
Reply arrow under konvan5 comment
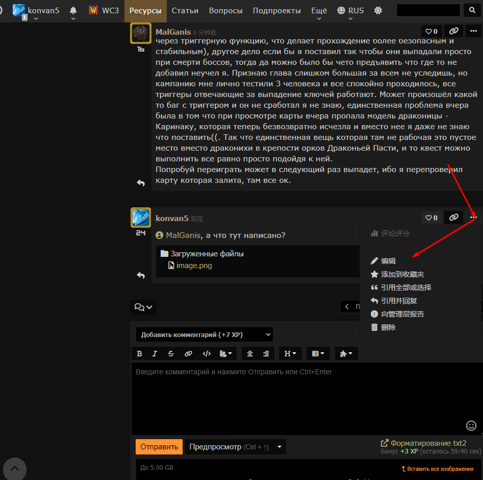(x=141, y=275)
